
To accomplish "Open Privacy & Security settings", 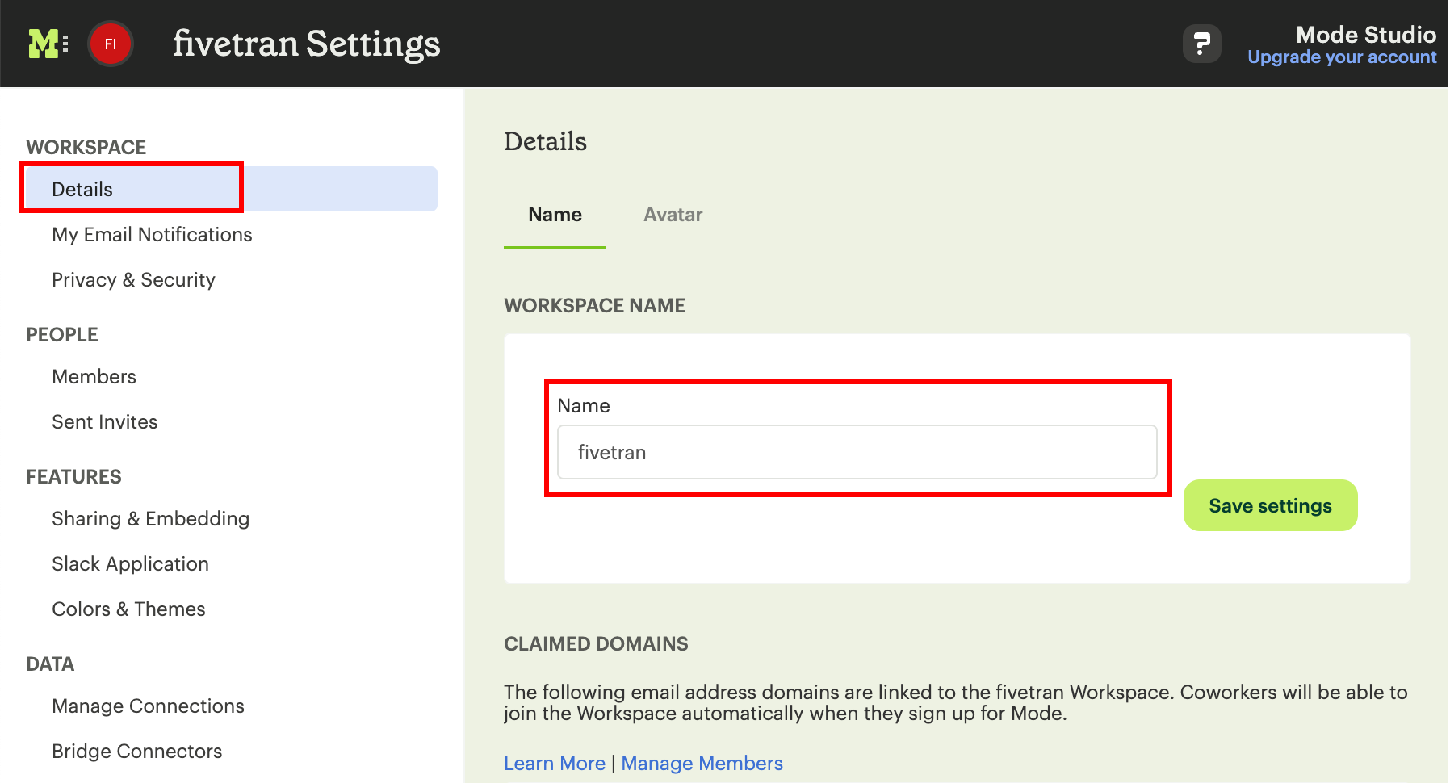I will 133,280.
